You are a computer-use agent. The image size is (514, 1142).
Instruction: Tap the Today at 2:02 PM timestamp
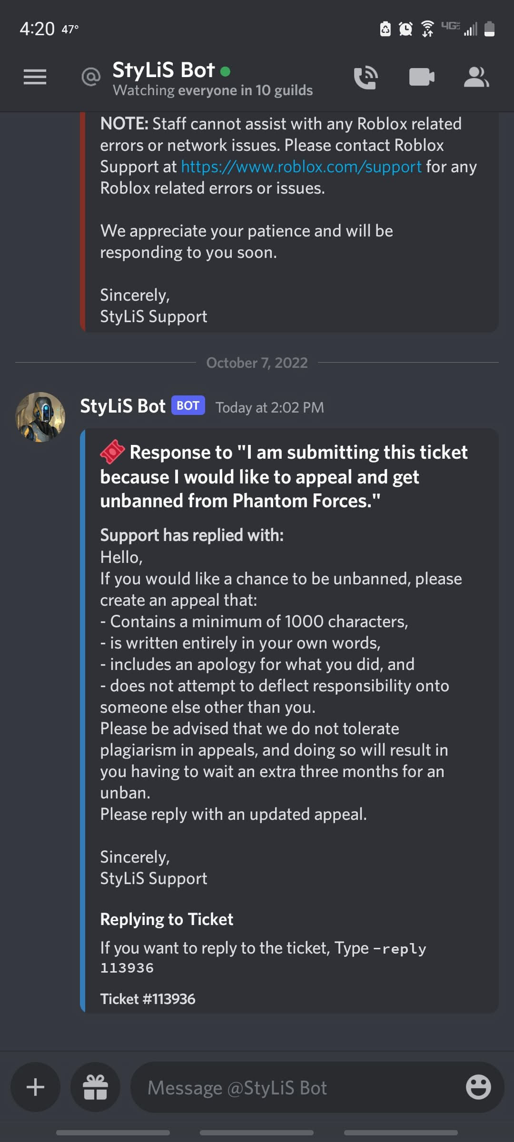(269, 408)
